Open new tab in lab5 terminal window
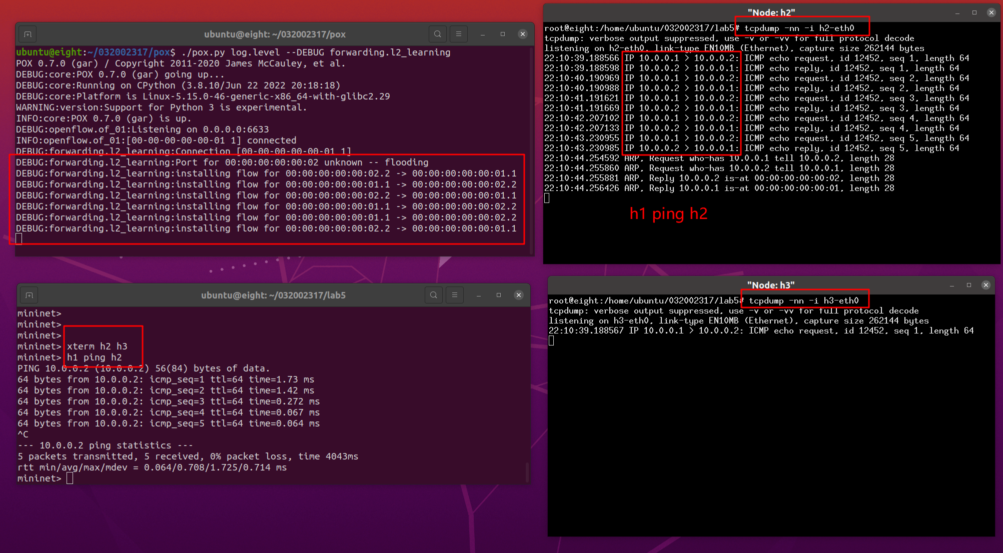1003x553 pixels. [x=29, y=295]
